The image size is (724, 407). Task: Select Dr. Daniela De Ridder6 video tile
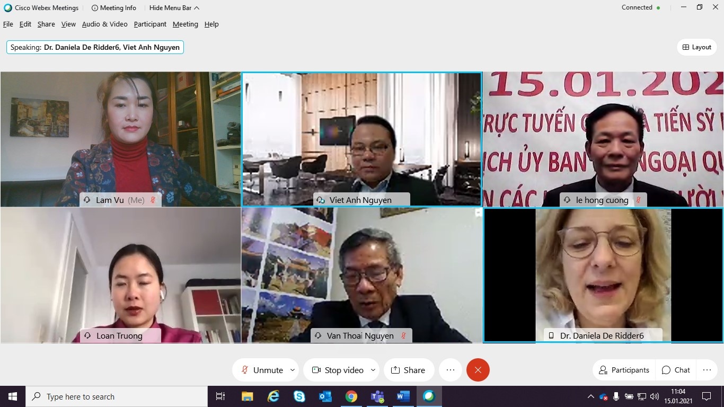(603, 275)
